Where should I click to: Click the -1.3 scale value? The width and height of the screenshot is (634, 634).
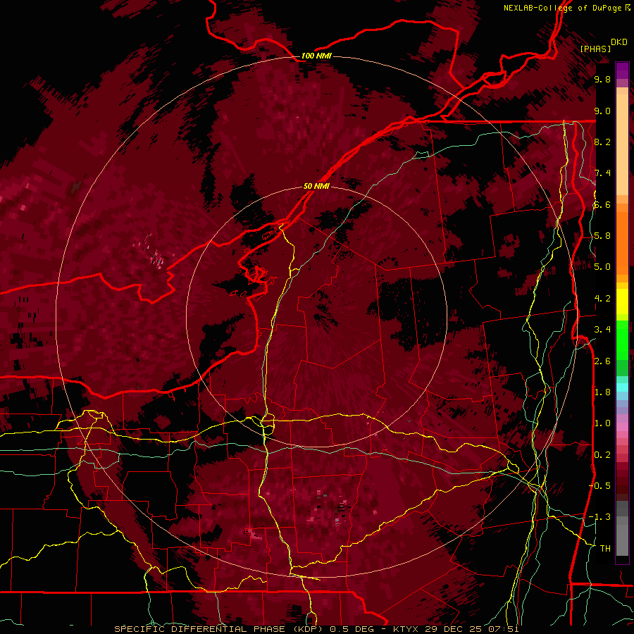[599, 517]
